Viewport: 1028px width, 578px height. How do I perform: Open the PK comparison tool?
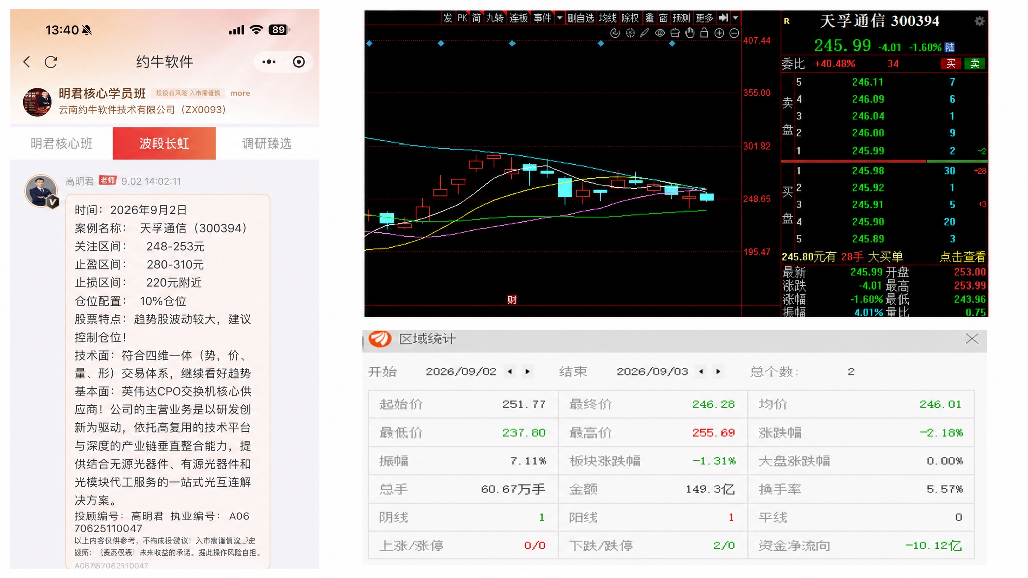[462, 18]
